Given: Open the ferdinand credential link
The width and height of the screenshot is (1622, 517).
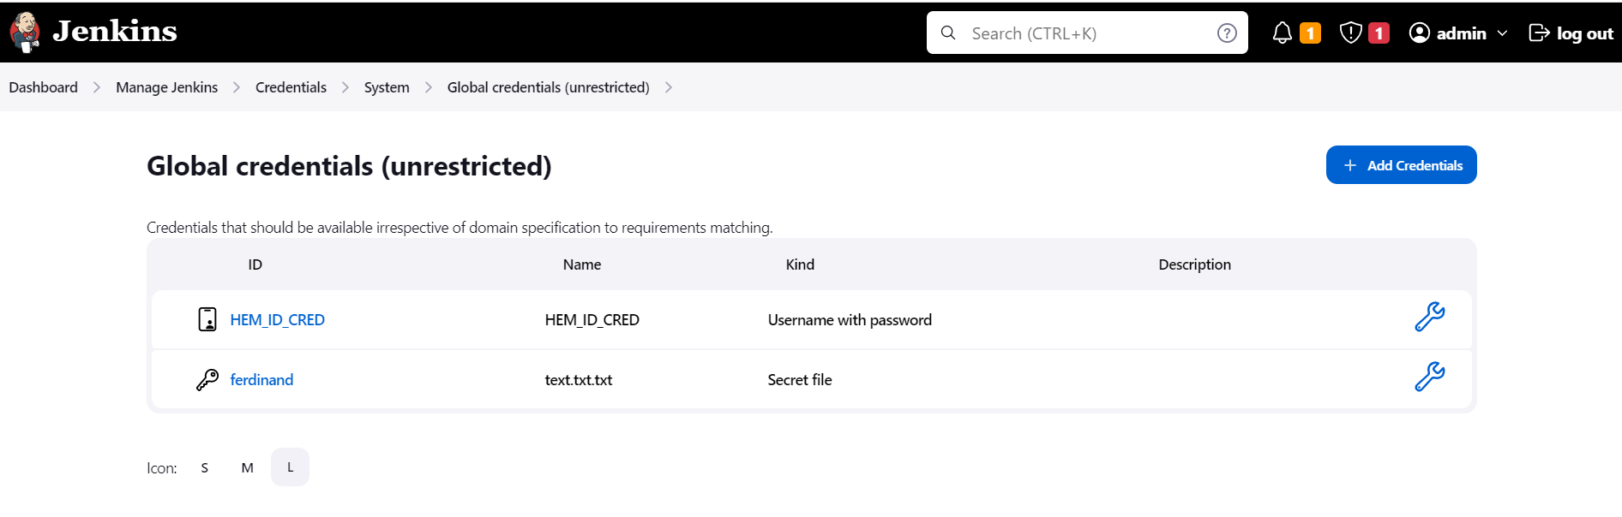Looking at the screenshot, I should (x=261, y=379).
